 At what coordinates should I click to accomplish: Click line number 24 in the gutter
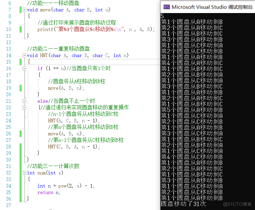tap(8, 121)
